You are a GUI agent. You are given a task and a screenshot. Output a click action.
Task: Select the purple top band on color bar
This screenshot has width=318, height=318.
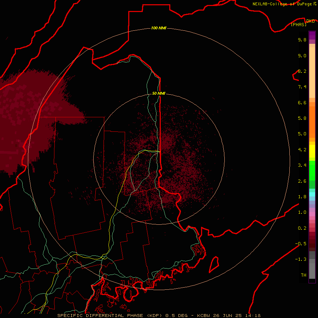[312, 35]
